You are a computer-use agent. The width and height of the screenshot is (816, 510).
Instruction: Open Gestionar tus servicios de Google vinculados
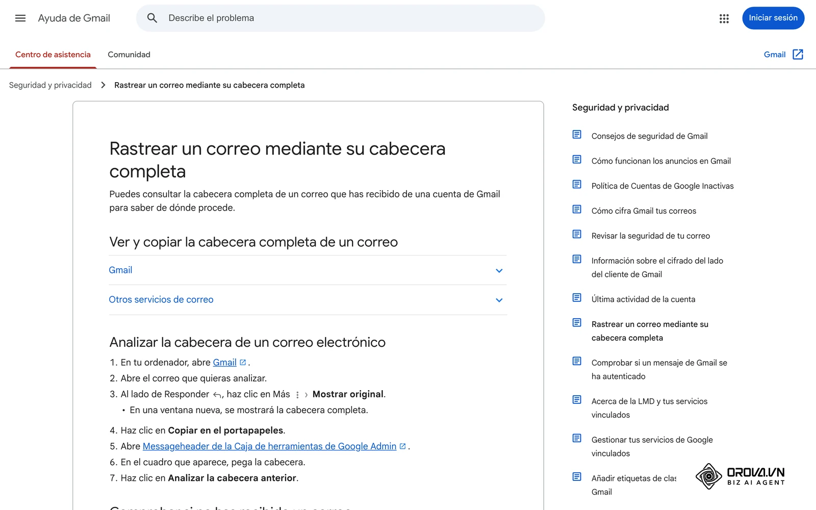pyautogui.click(x=652, y=447)
